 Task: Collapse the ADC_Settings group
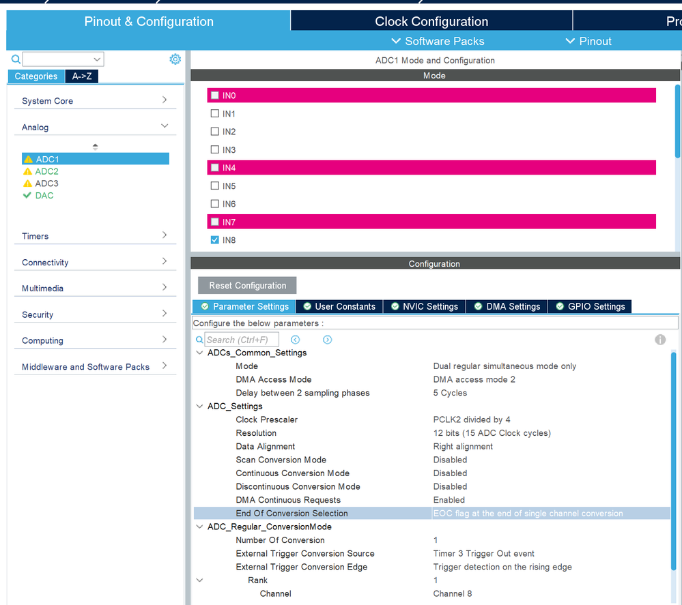click(199, 406)
